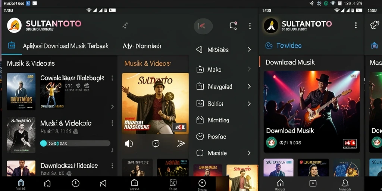Screen dimensions: 382x191
Task: Click the Download Musik heading in the right panel
Action: [x=290, y=62]
